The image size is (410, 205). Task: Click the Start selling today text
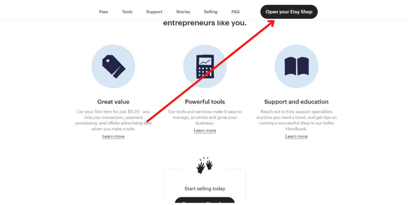tap(205, 188)
